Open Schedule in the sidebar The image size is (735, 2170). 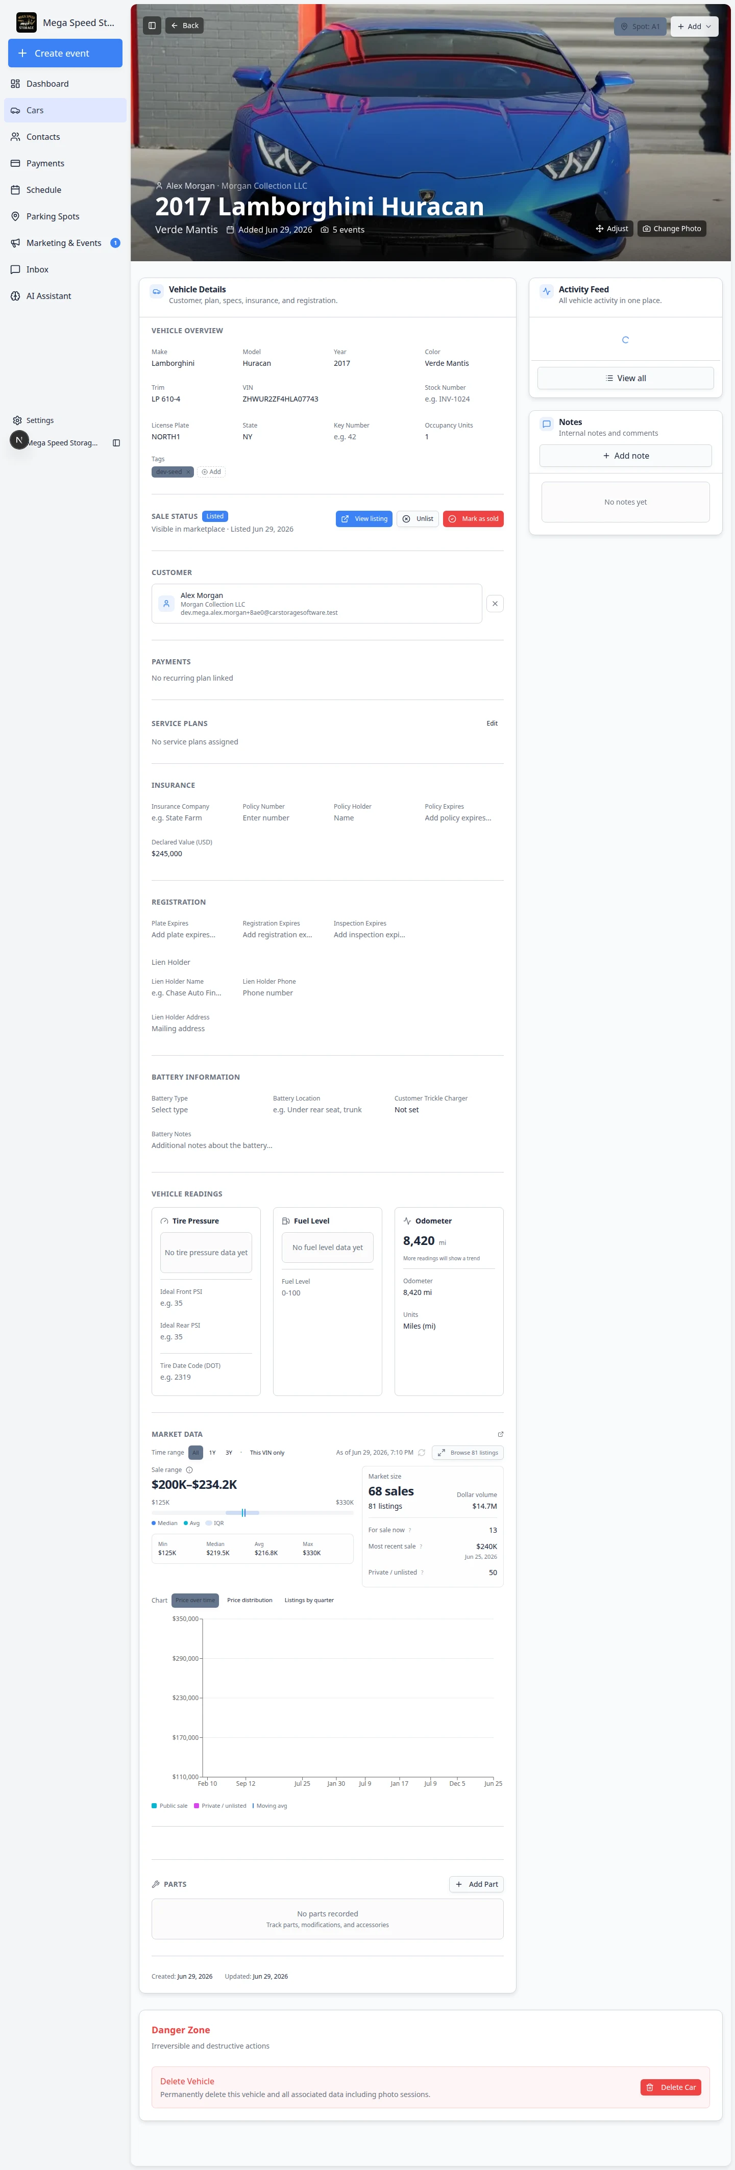coord(65,189)
